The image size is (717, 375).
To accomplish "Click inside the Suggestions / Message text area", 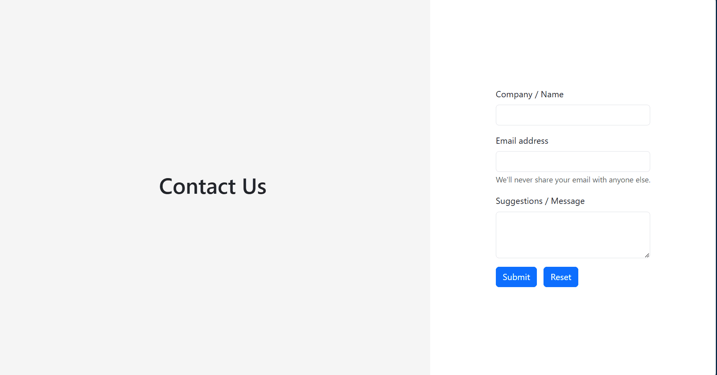I will 572,234.
